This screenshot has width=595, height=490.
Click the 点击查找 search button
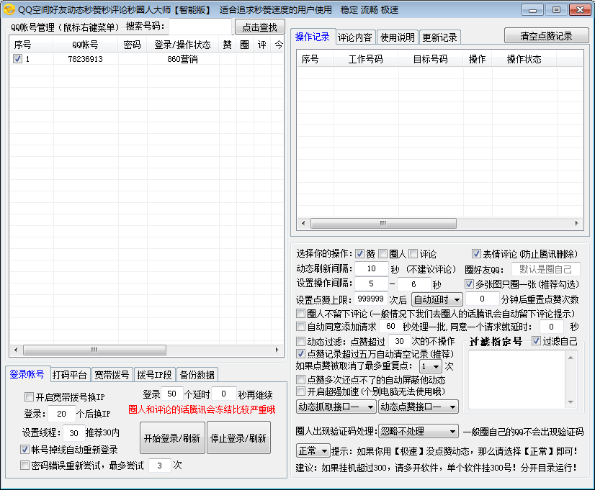[260, 27]
